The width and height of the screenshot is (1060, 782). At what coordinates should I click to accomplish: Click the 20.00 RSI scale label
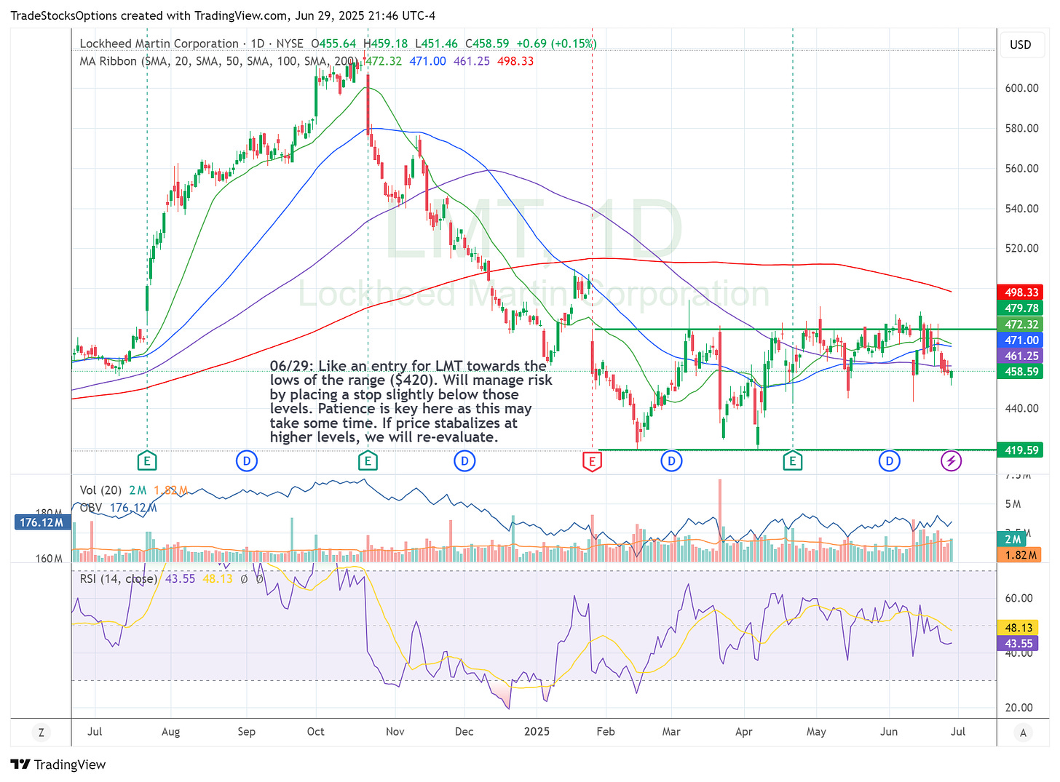pyautogui.click(x=1019, y=707)
